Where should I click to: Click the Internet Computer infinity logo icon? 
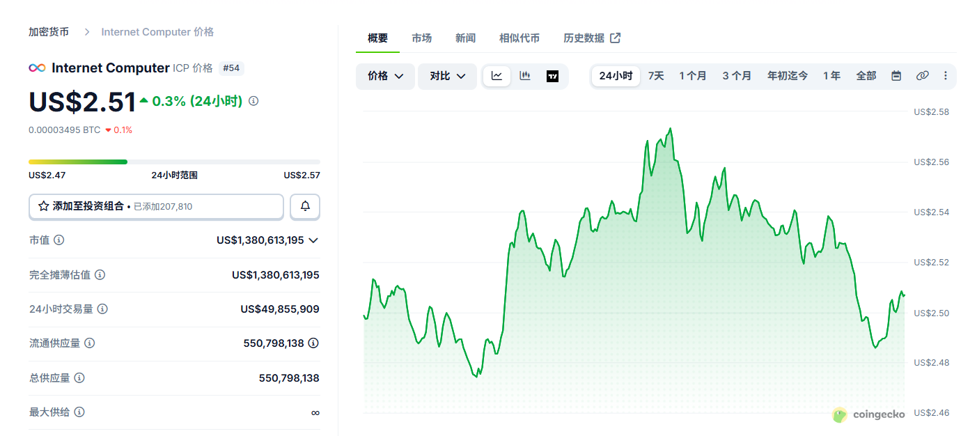(x=37, y=68)
